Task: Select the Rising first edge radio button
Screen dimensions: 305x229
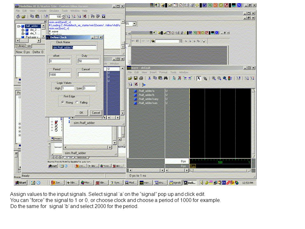Action: tap(63, 102)
